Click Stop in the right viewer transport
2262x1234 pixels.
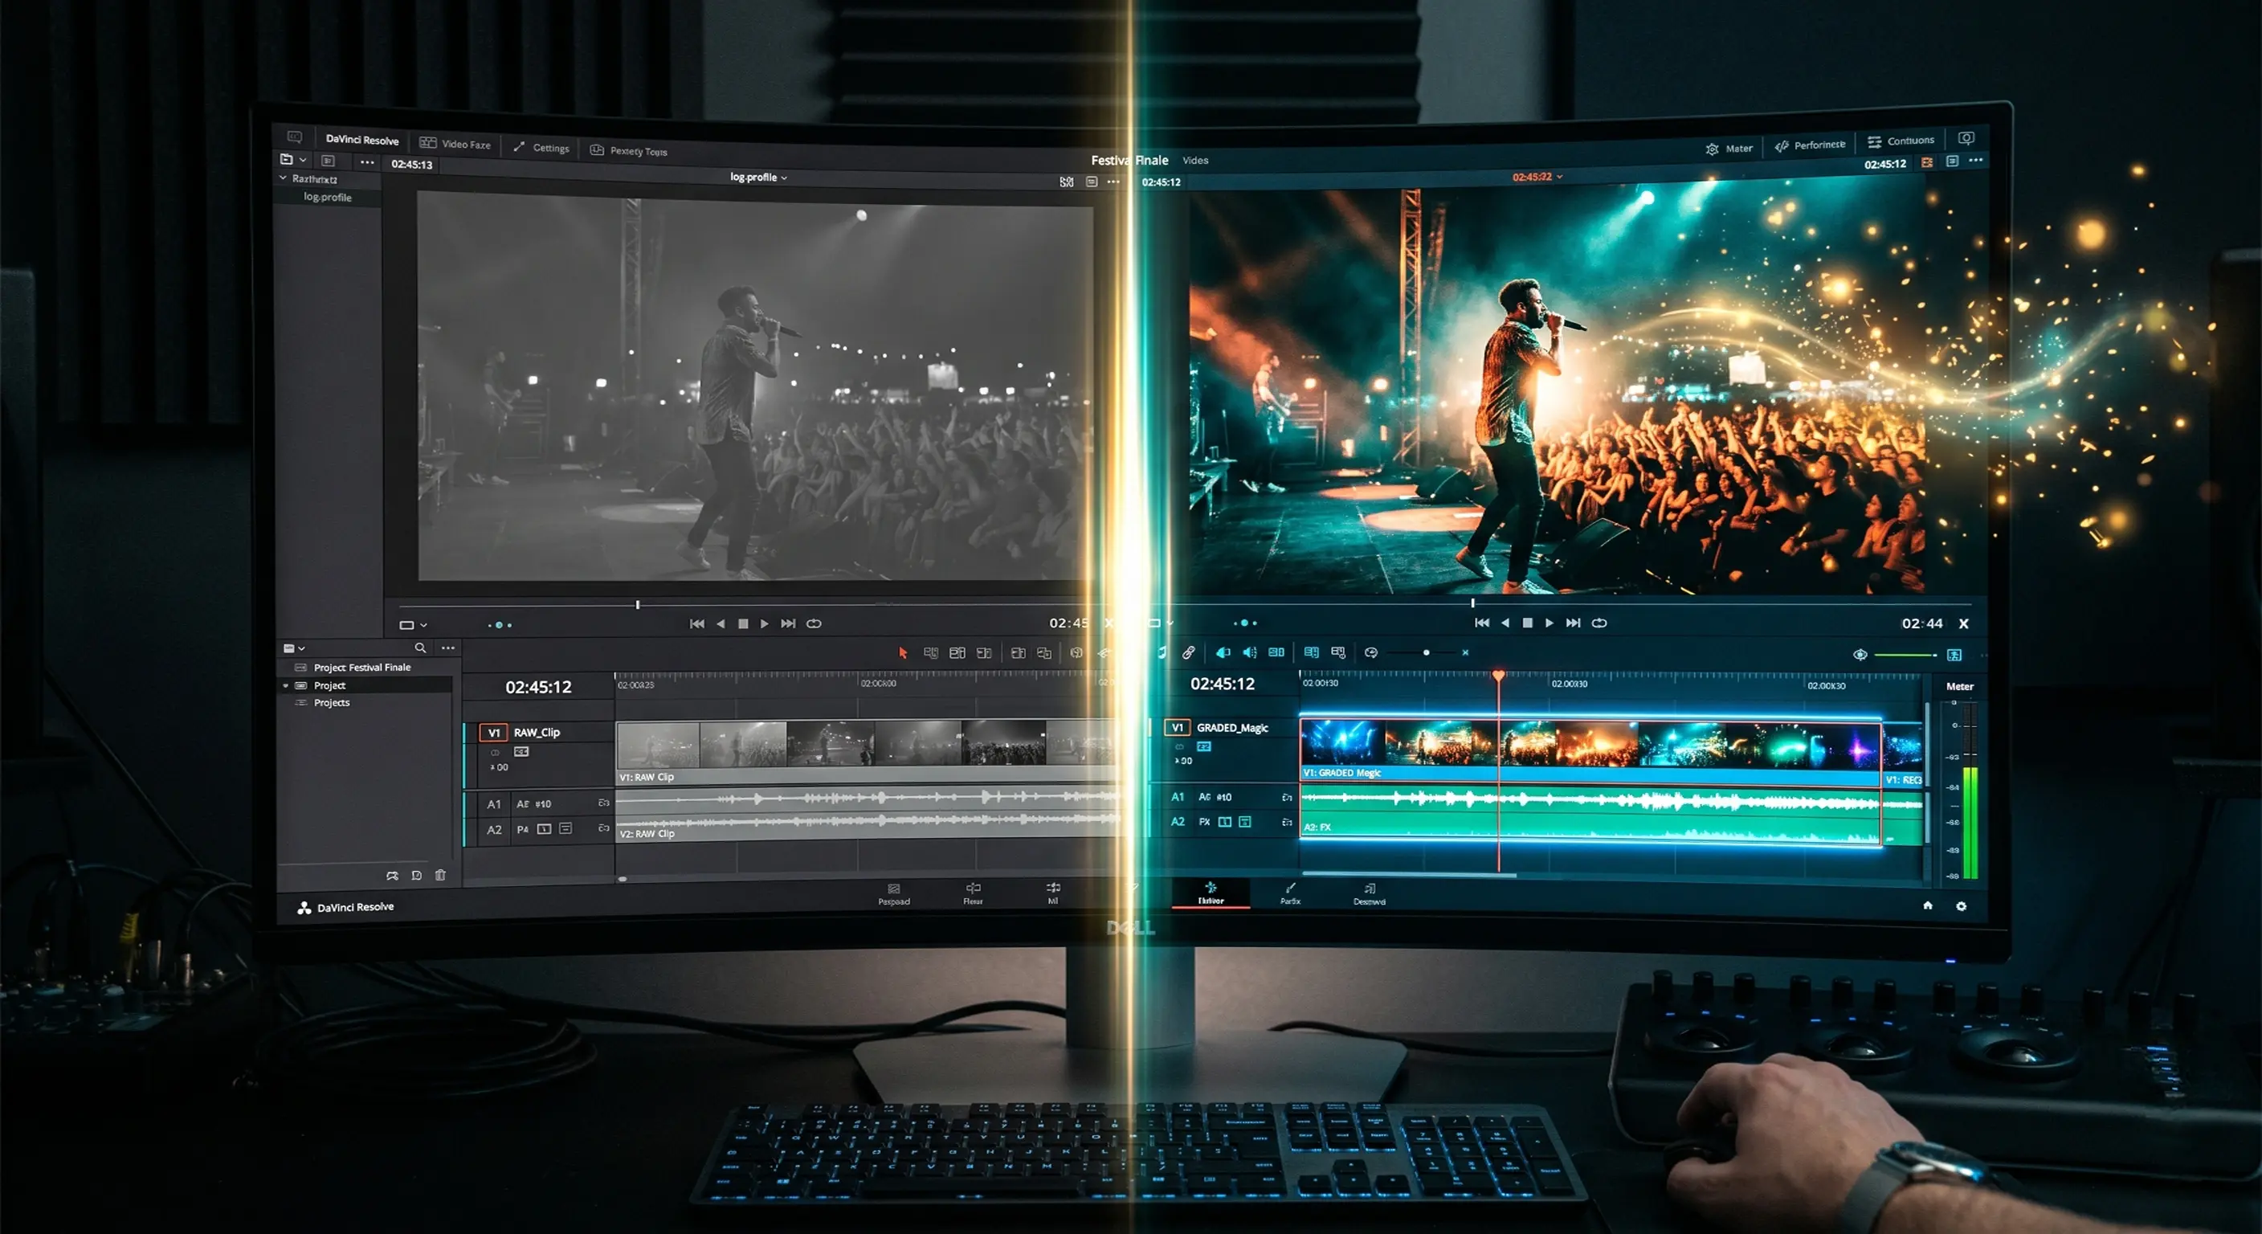point(1527,623)
